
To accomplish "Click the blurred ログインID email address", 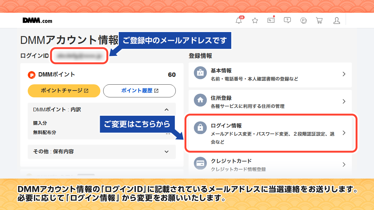I will pos(80,56).
